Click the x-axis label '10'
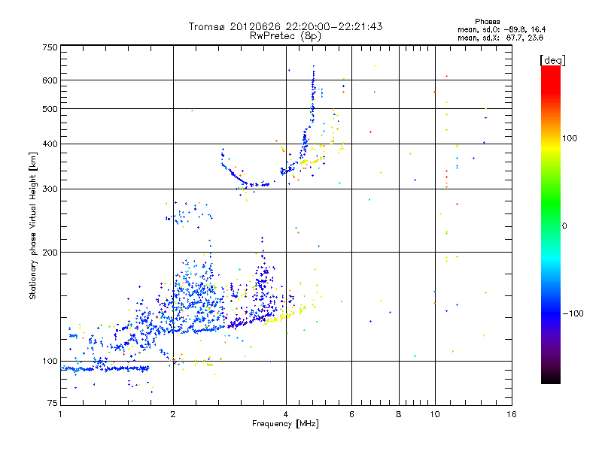 tap(435, 414)
